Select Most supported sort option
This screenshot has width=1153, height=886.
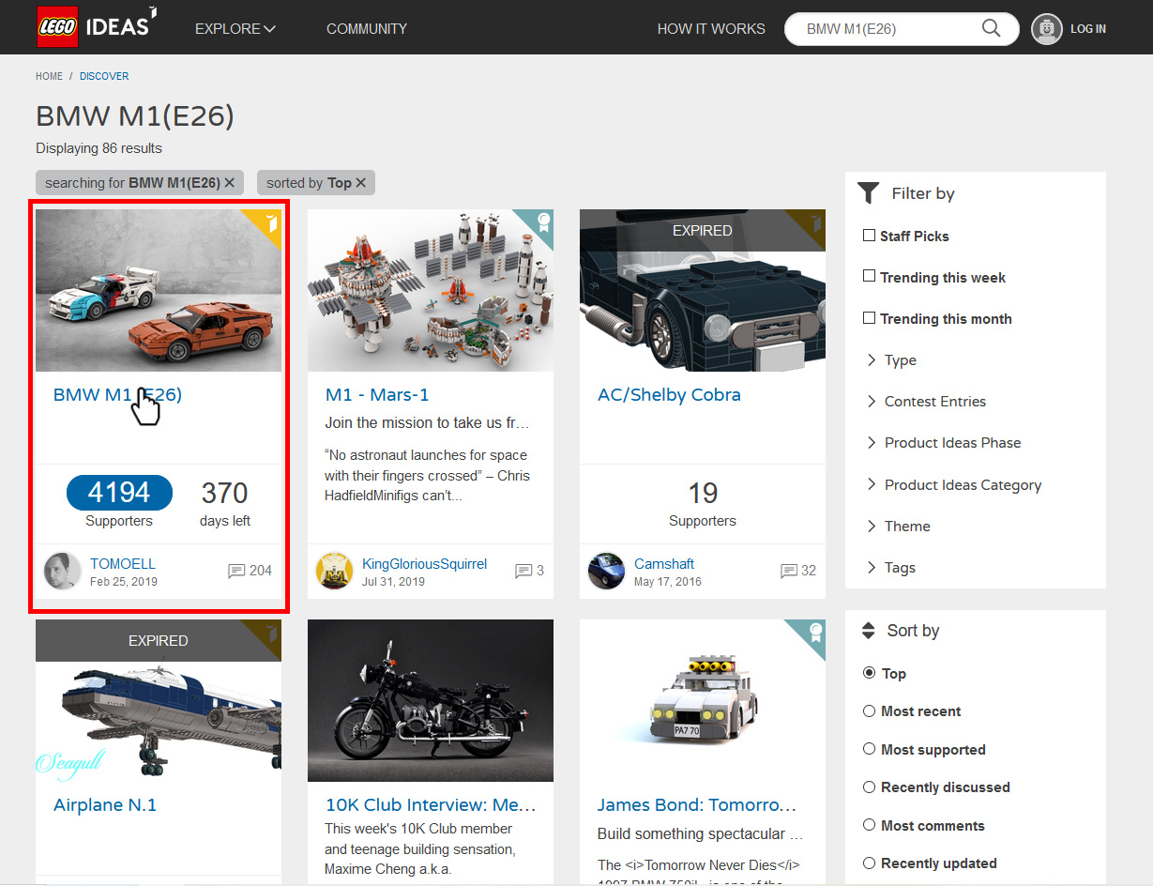[869, 749]
